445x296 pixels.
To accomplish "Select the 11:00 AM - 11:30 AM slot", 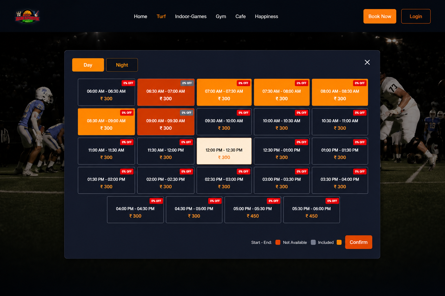I will coord(106,151).
